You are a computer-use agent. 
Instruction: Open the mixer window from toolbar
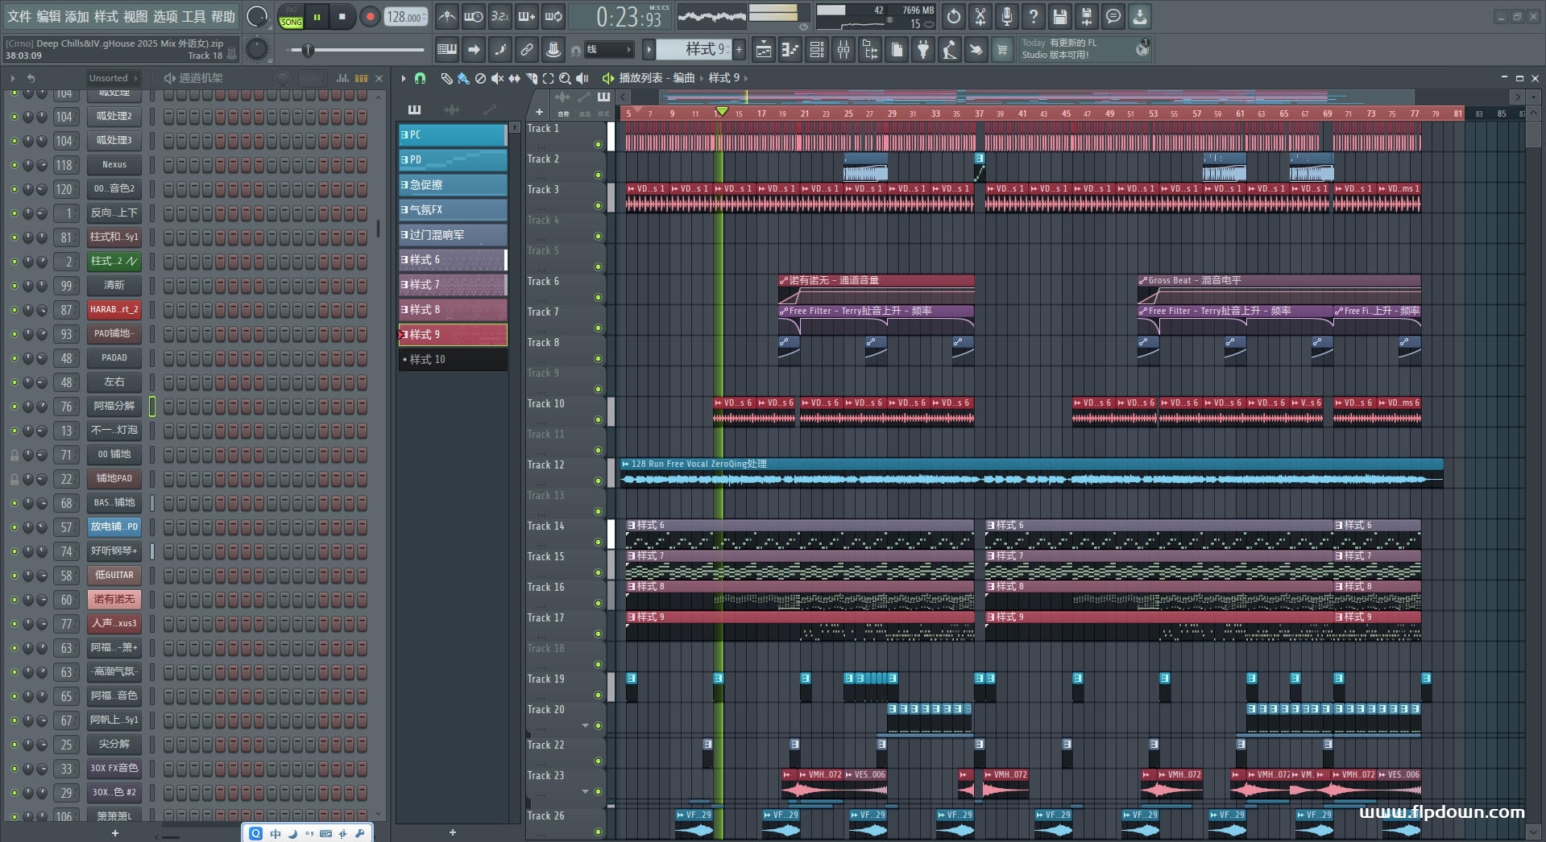tap(843, 50)
